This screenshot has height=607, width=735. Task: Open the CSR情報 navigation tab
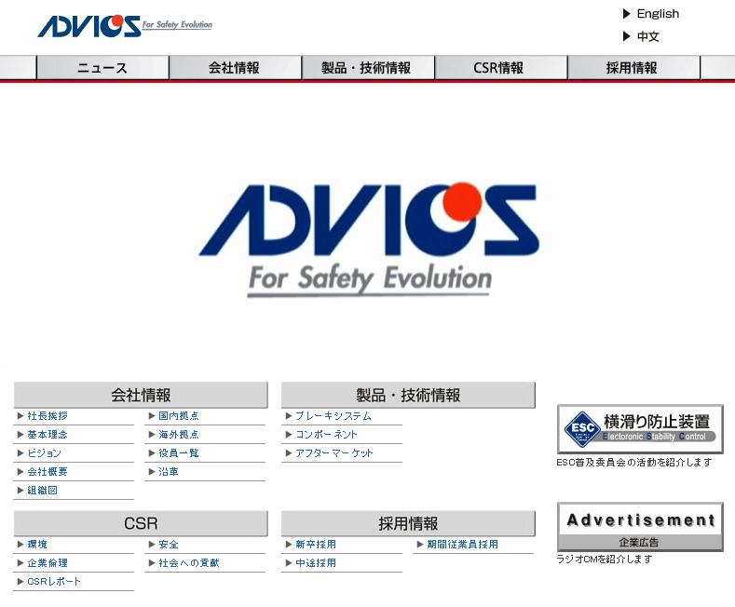[x=501, y=68]
